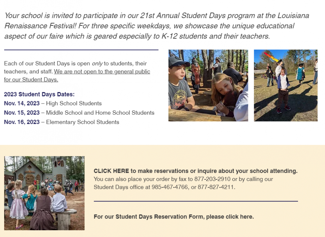Open photo of child raising colorful sword
This screenshot has height=237, width=325.
285,85
